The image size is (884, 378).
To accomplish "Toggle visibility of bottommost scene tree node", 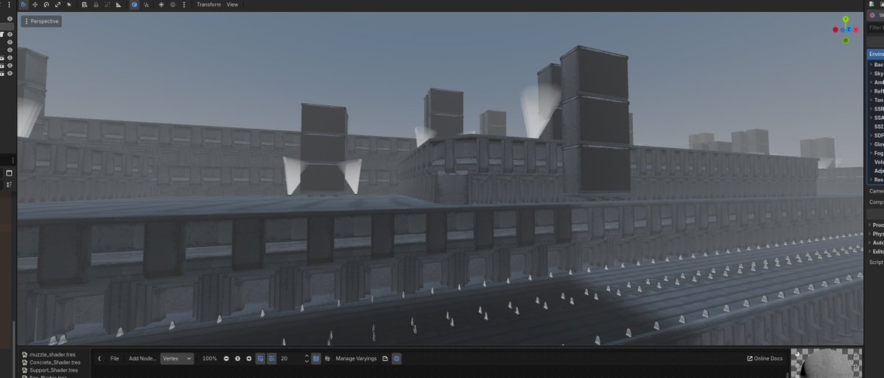I will 10,74.
